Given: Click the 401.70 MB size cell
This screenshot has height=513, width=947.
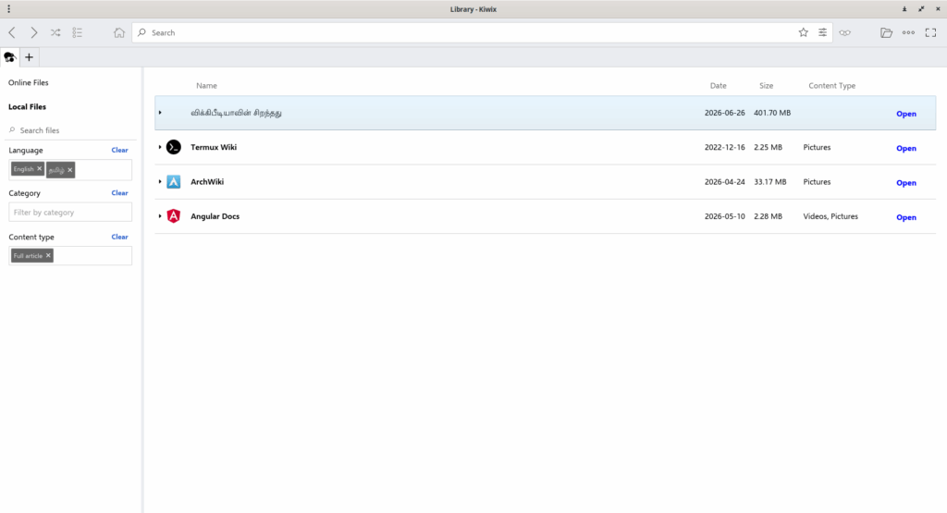Looking at the screenshot, I should (772, 113).
